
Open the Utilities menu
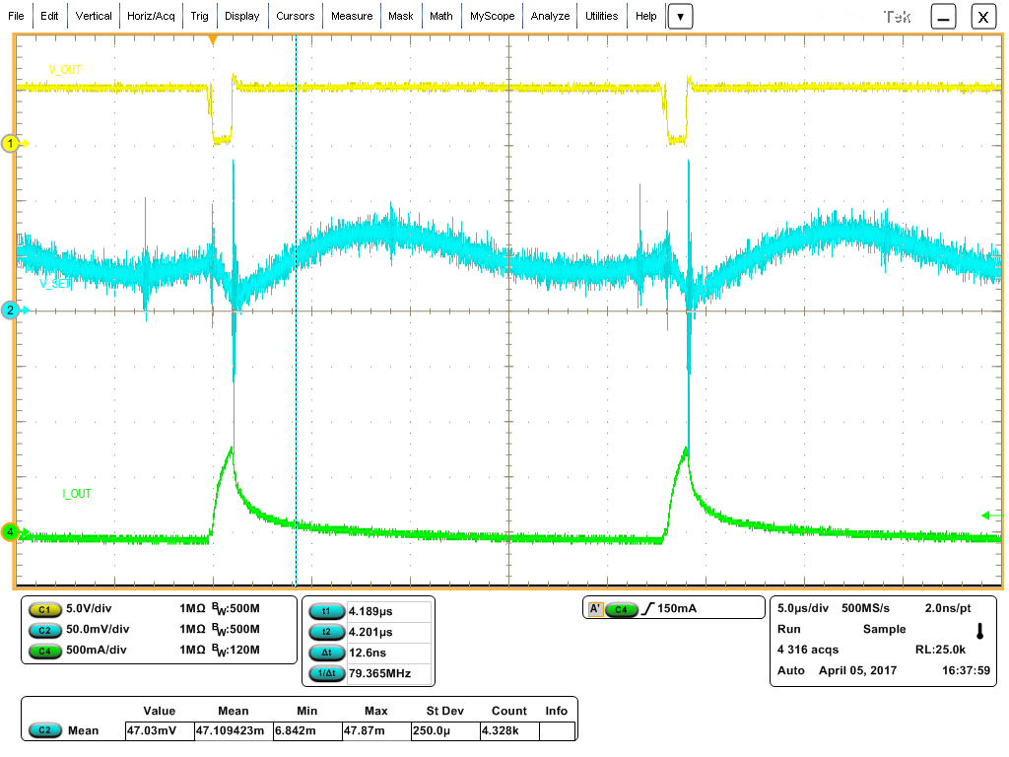pyautogui.click(x=602, y=16)
